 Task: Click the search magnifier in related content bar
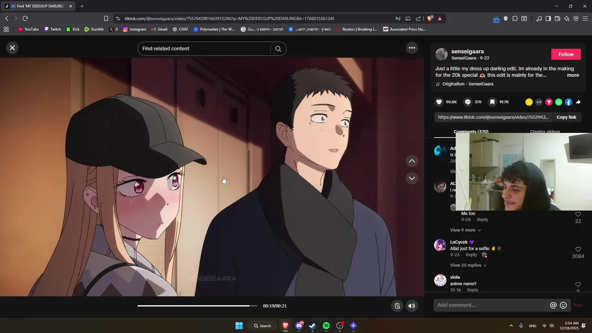[278, 49]
